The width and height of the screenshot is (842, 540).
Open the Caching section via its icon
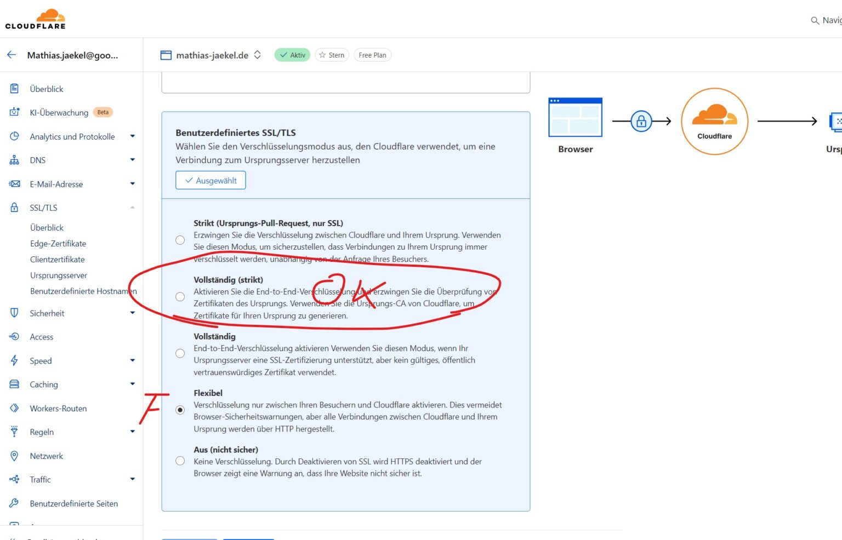pyautogui.click(x=14, y=384)
